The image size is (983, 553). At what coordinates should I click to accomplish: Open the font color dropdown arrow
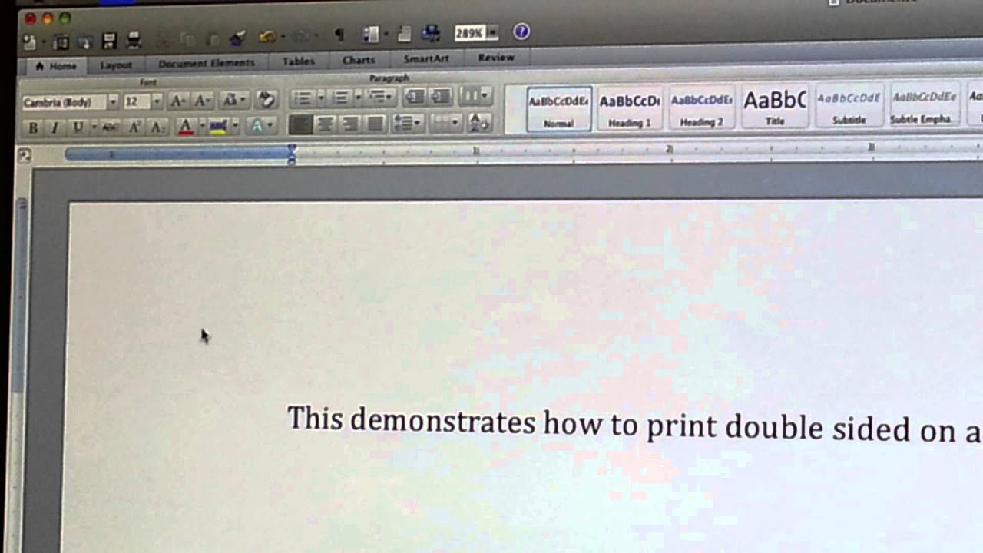tap(202, 126)
